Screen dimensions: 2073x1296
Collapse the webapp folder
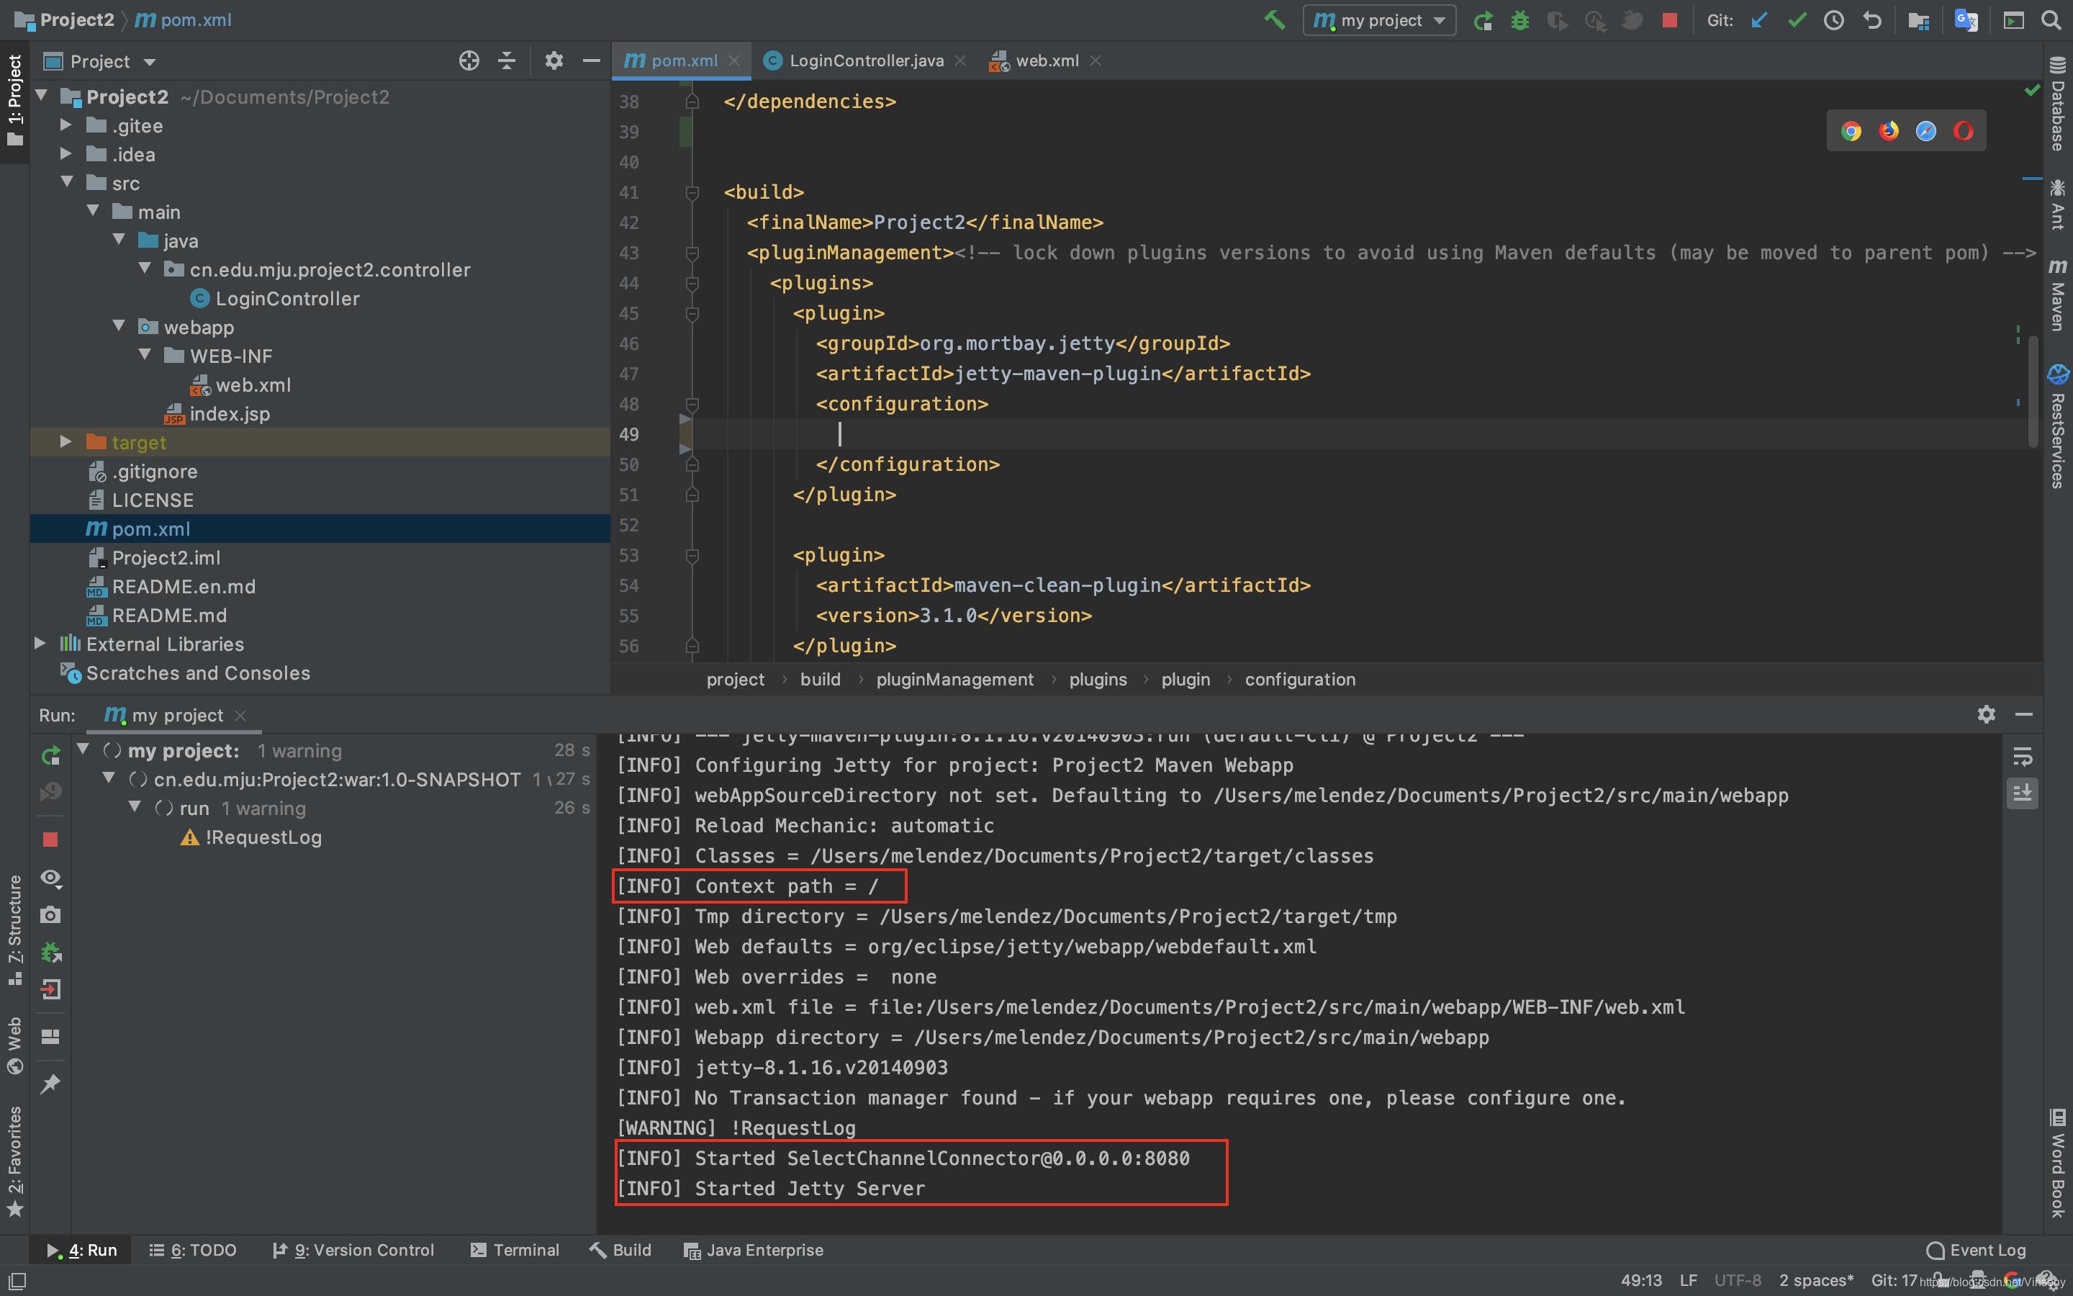coord(118,327)
